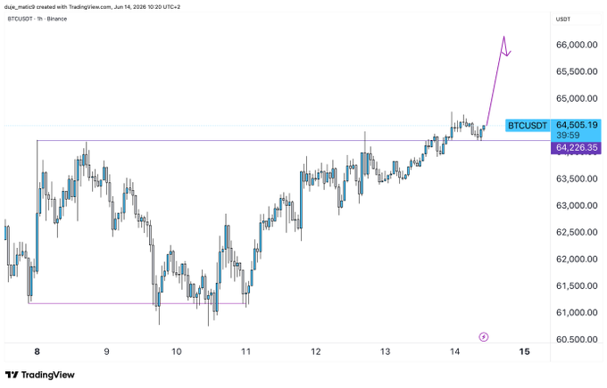Click the 61,500.00 price axis label

pyautogui.click(x=577, y=285)
